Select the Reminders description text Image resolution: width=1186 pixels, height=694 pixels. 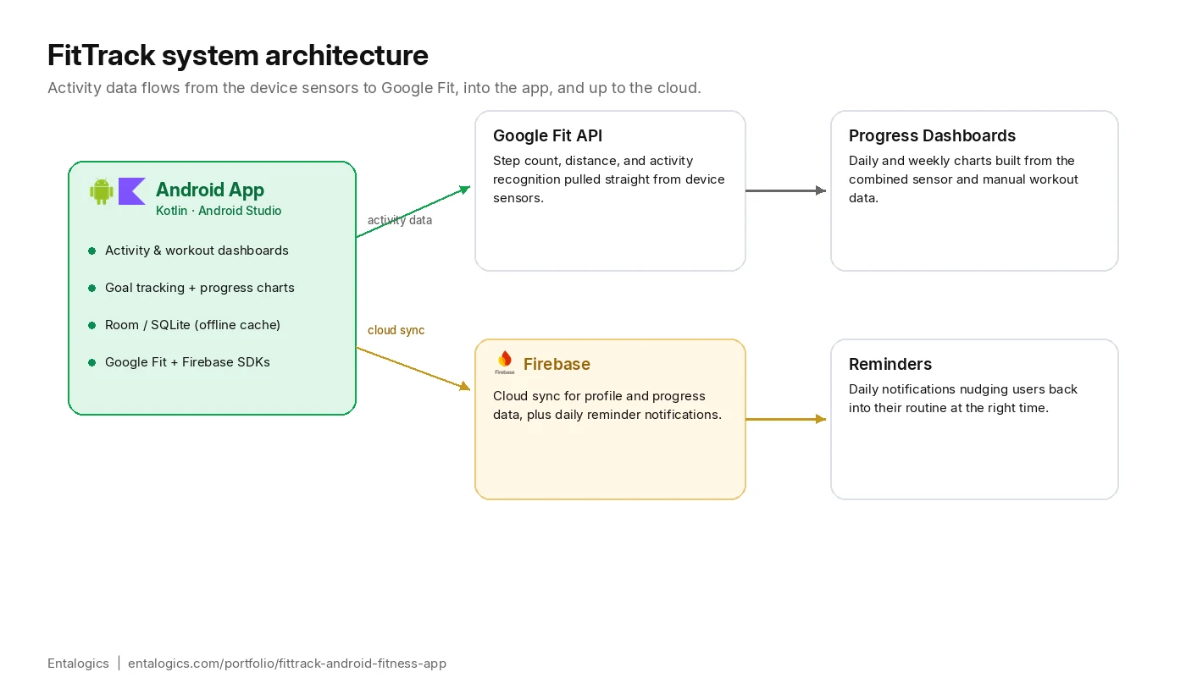[x=963, y=399]
